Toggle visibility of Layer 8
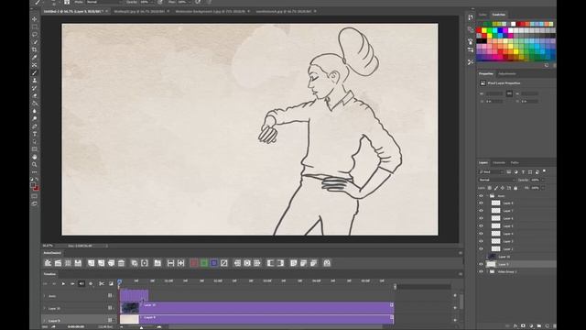The height and width of the screenshot is (330, 586). [481, 203]
